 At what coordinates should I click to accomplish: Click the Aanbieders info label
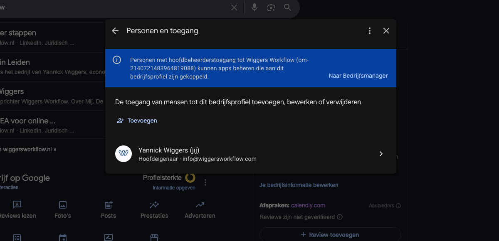[385, 206]
